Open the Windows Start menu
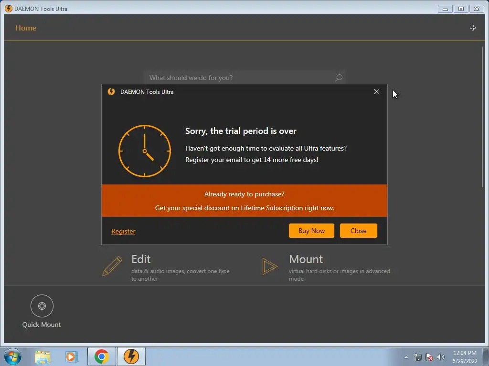 coord(13,356)
